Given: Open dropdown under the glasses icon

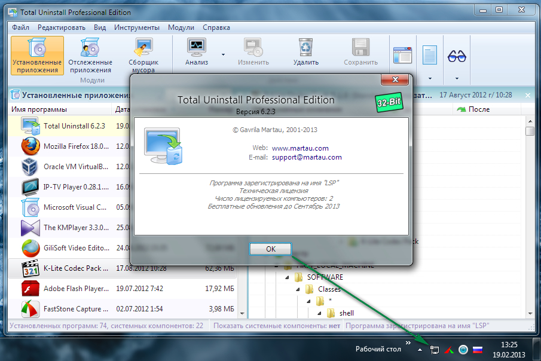Looking at the screenshot, I should (457, 78).
